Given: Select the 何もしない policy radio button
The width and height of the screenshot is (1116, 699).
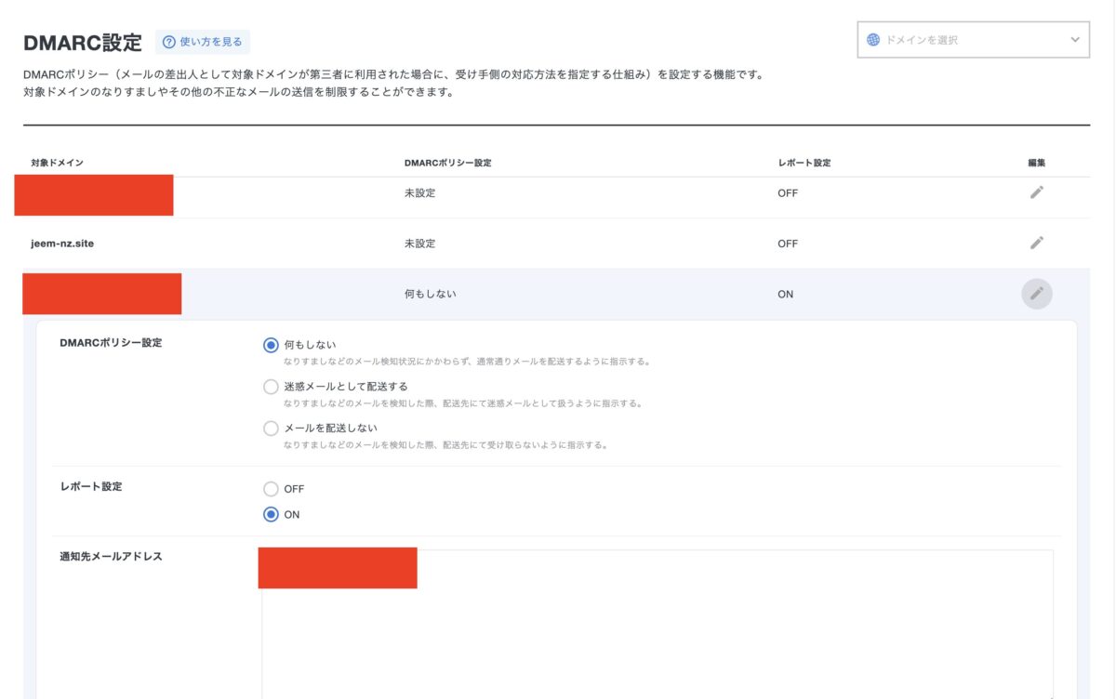Looking at the screenshot, I should [271, 345].
